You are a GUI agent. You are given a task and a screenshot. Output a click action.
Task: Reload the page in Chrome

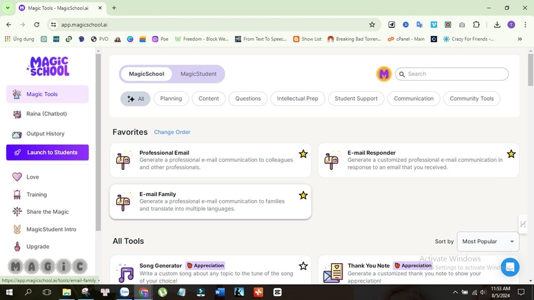(37, 25)
